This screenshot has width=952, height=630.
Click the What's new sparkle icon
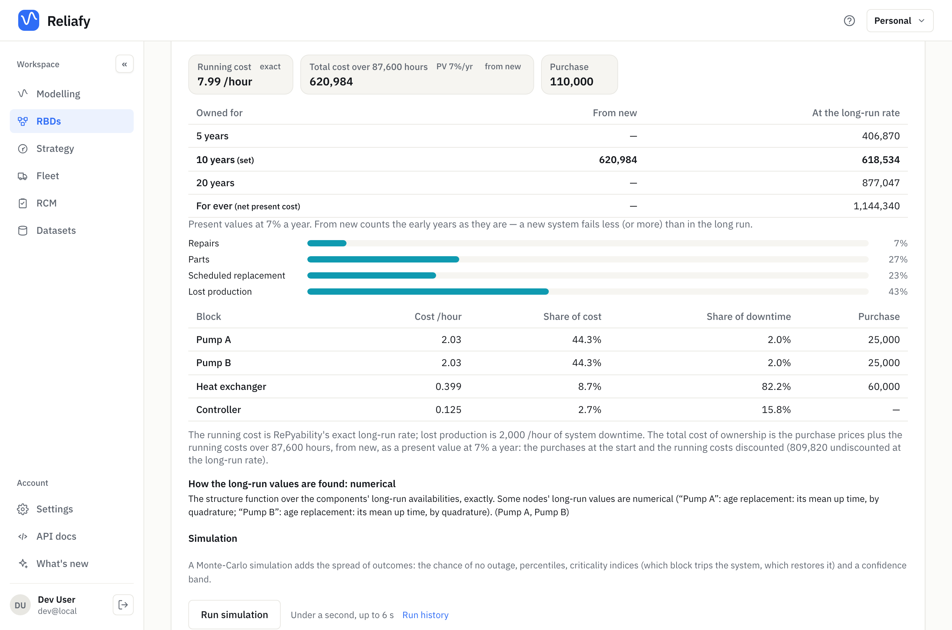pyautogui.click(x=23, y=564)
